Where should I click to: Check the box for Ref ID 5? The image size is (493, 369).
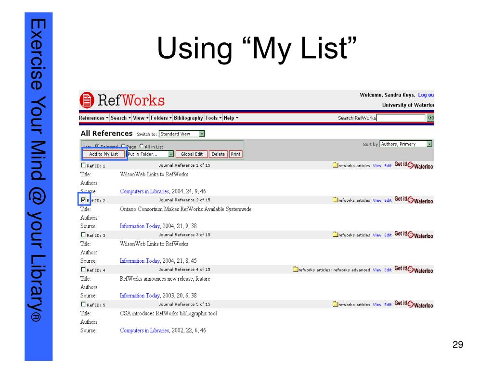83,304
